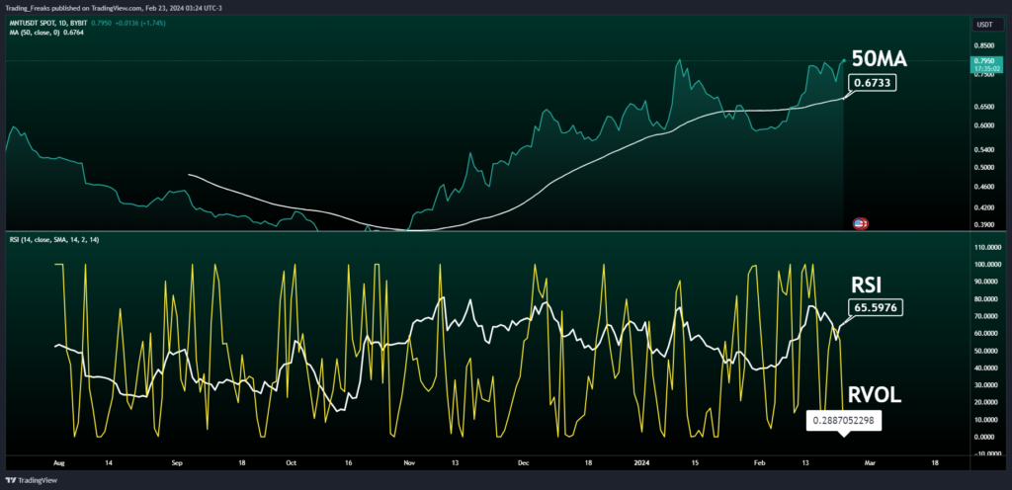Select the 50MA text annotation

(880, 59)
